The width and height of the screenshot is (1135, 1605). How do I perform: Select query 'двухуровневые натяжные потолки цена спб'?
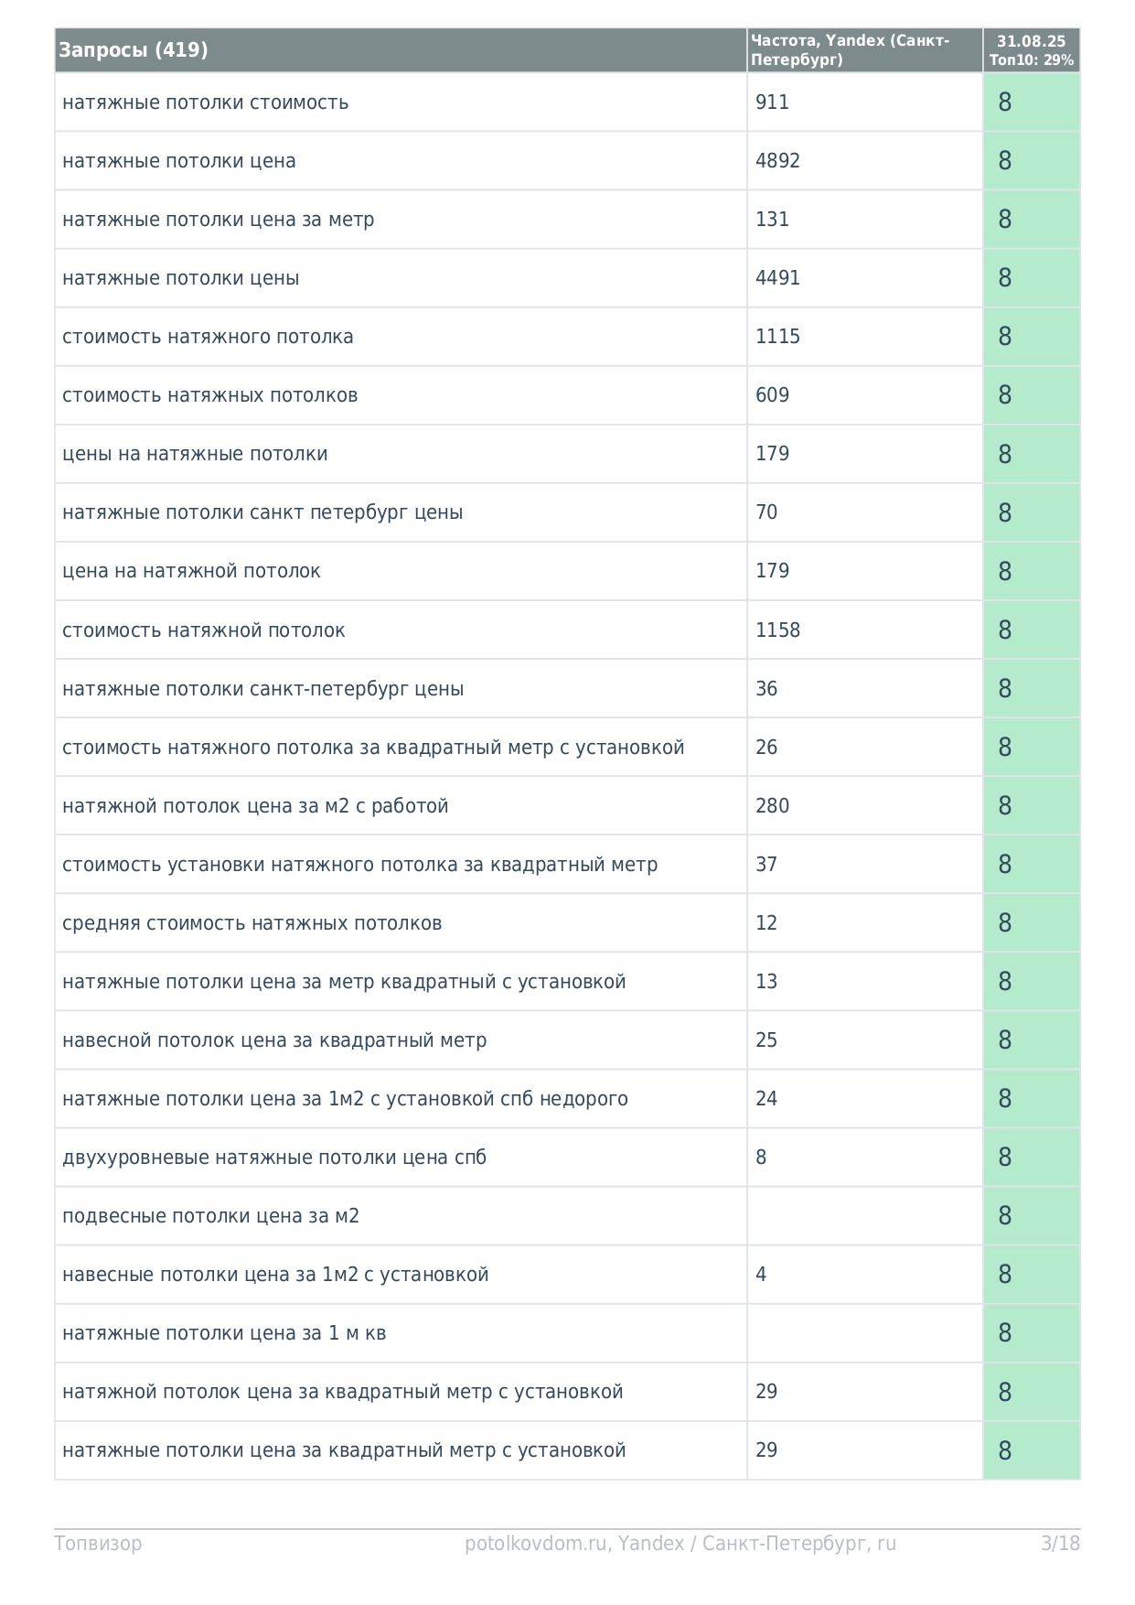pos(274,1158)
